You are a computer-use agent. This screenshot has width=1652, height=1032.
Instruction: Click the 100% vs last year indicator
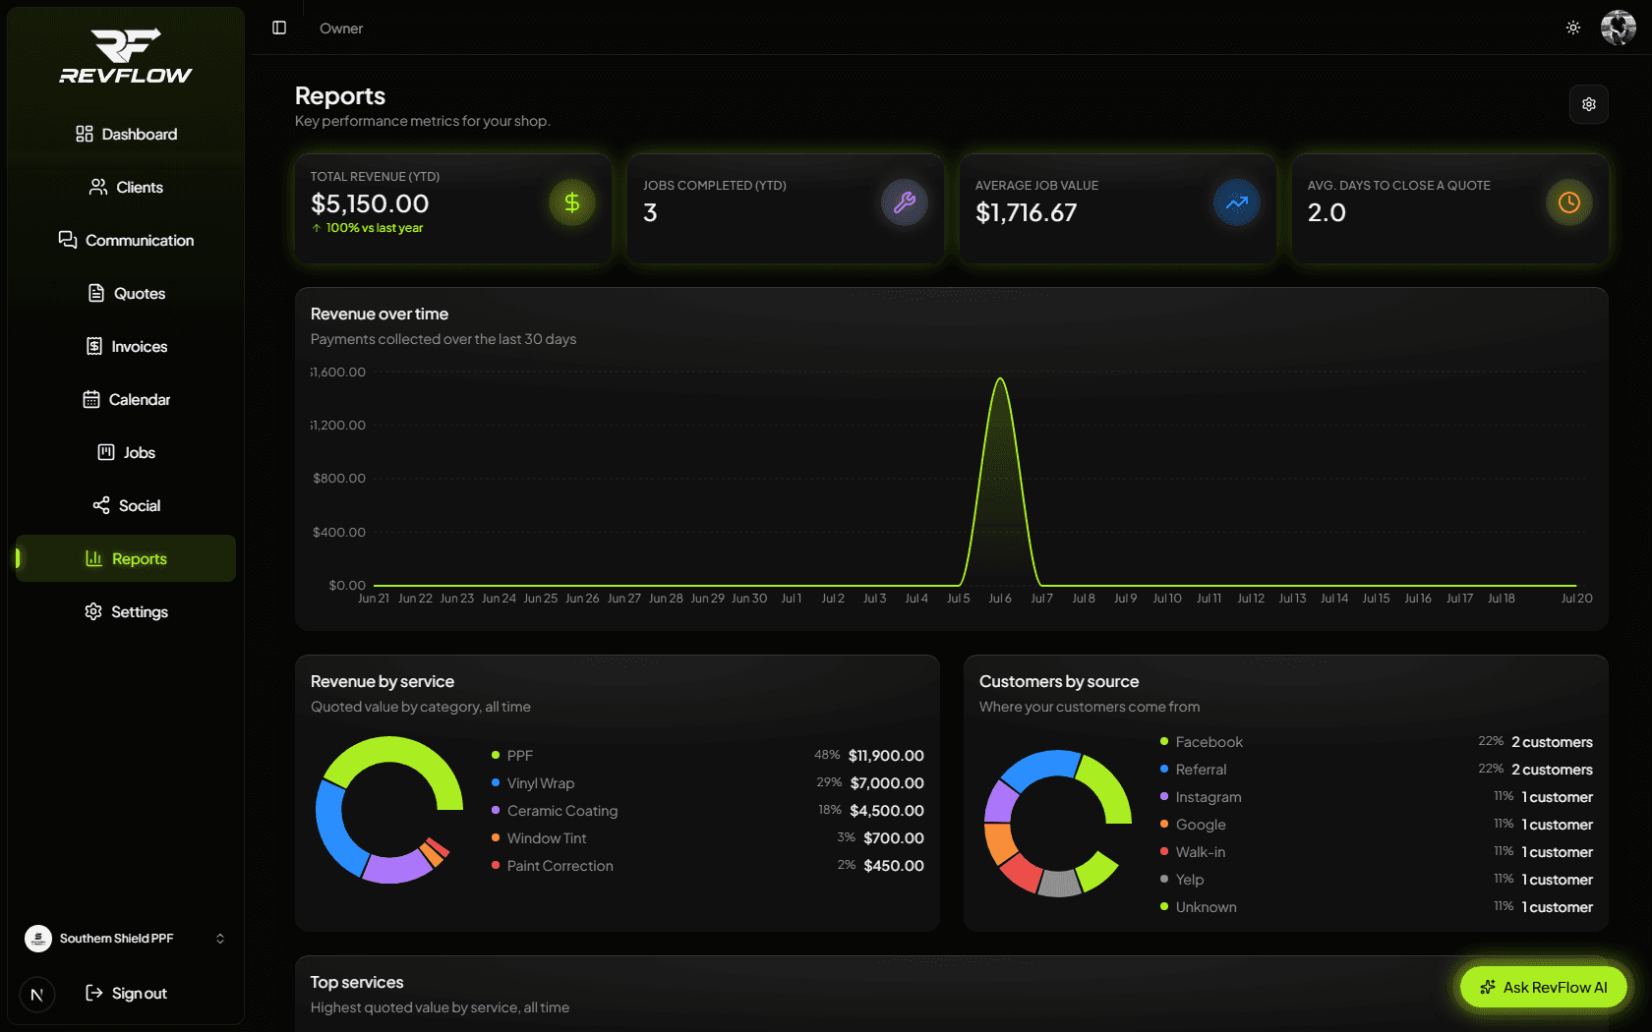[x=367, y=227]
